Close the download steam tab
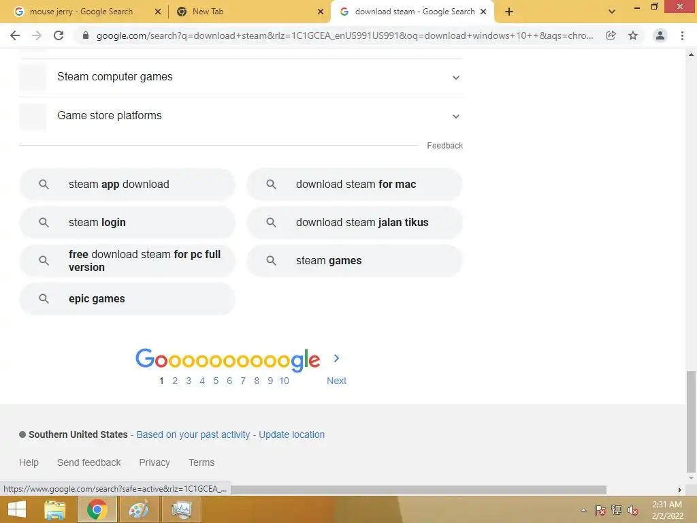 coord(483,12)
